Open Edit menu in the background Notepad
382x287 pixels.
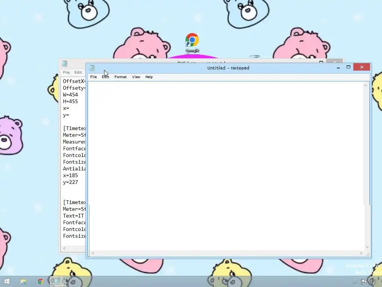(x=78, y=72)
